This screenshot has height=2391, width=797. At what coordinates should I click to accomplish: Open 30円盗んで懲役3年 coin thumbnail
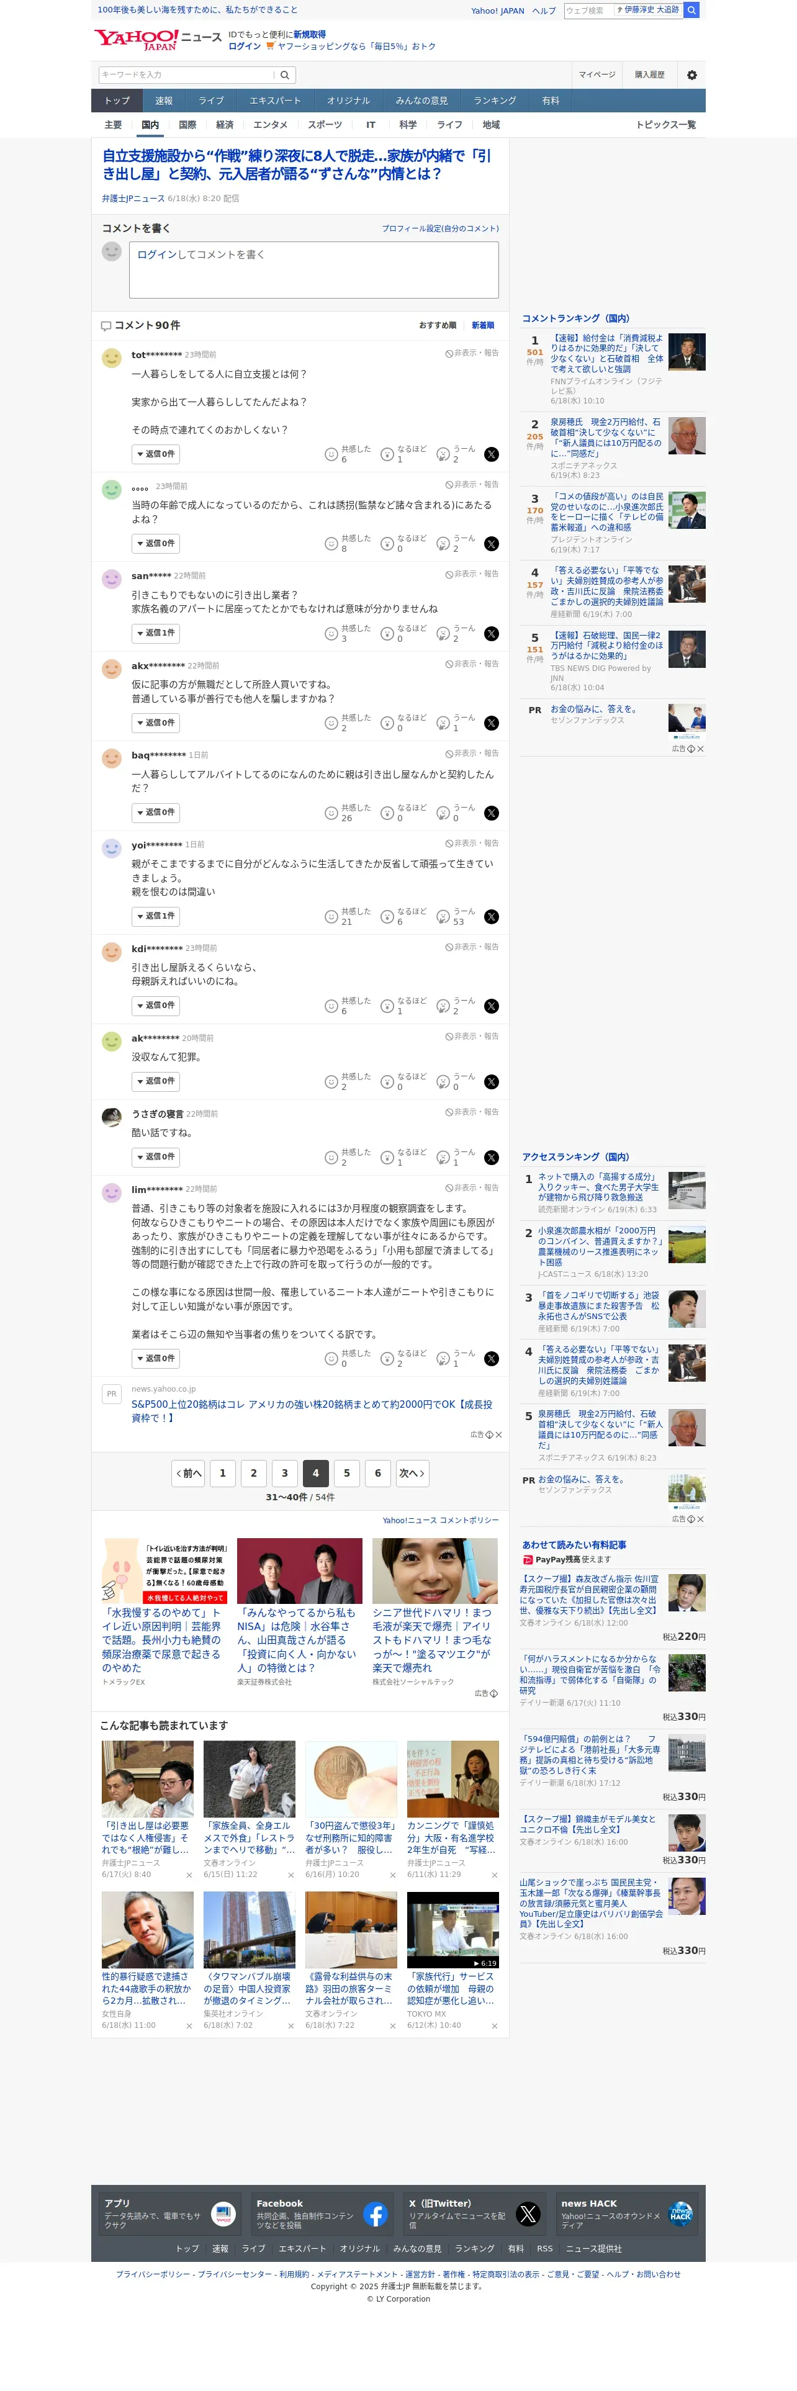coord(351,1780)
